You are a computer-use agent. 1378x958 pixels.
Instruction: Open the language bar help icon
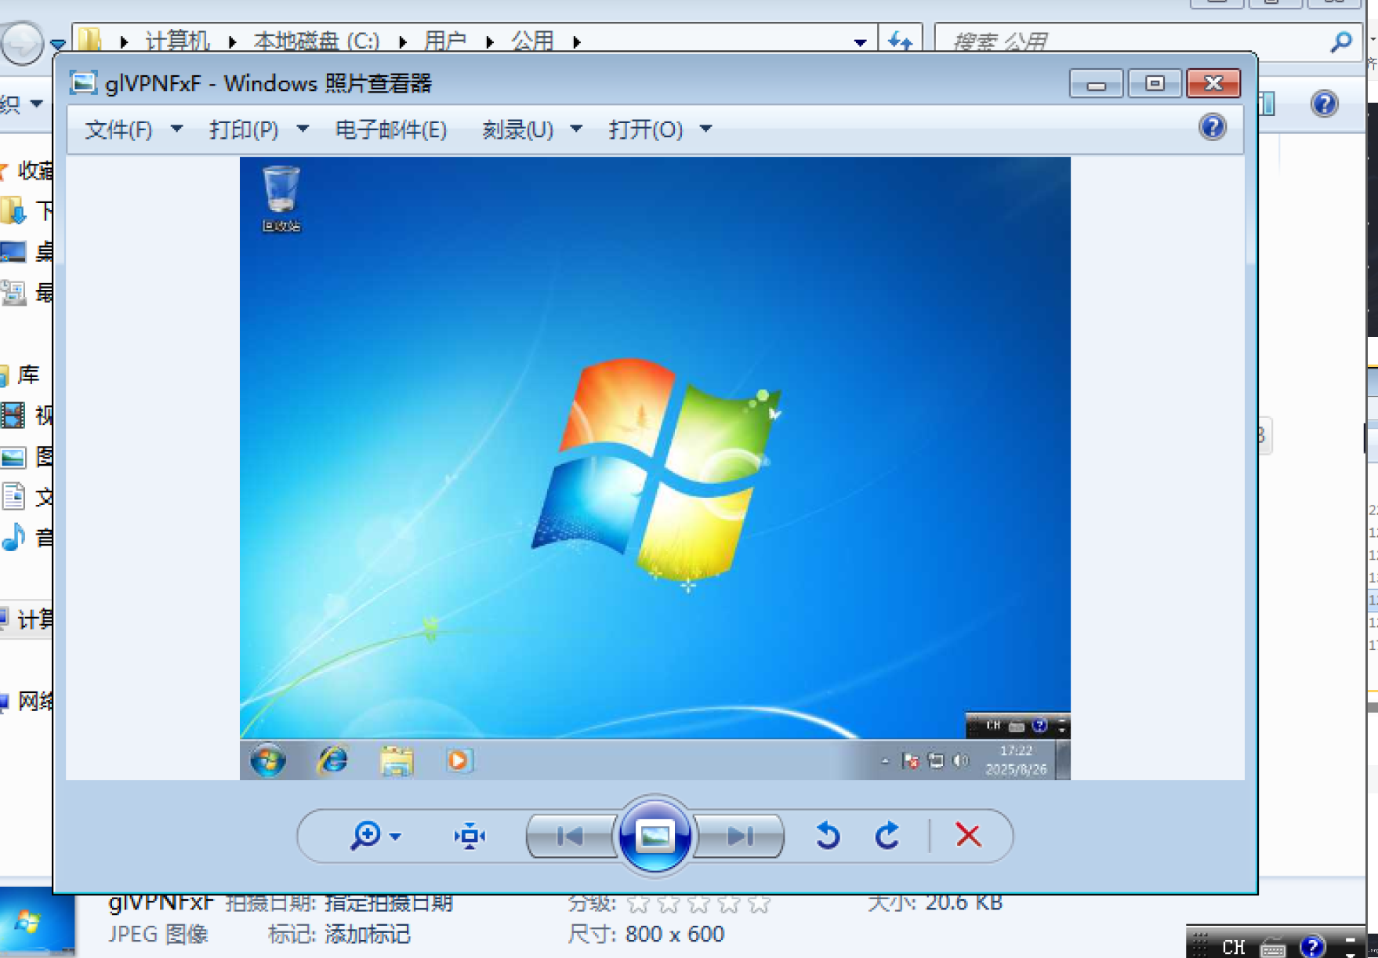coord(1311,947)
